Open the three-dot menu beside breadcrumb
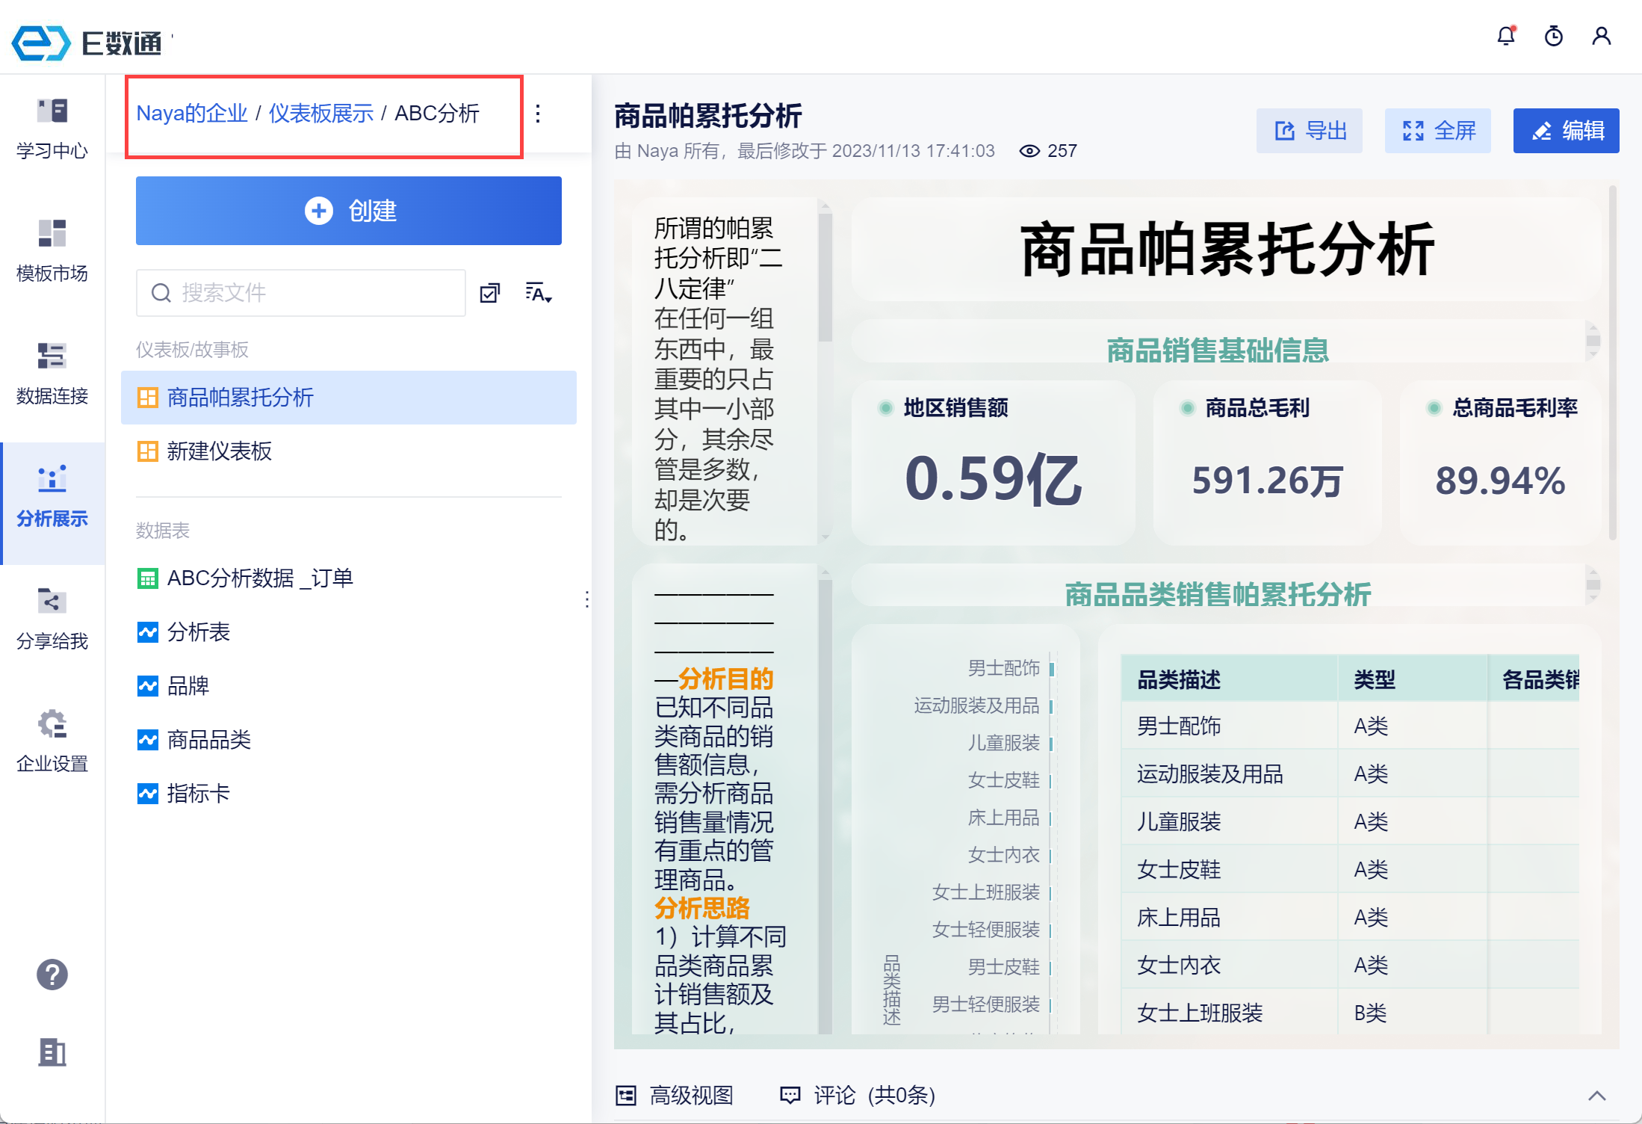This screenshot has width=1642, height=1124. (538, 114)
